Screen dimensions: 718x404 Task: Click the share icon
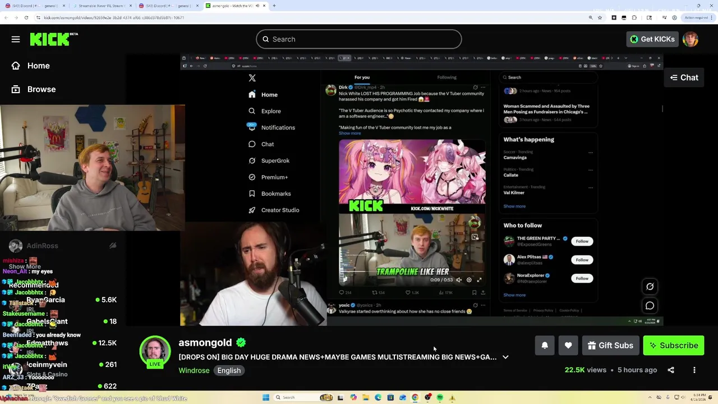pos(671,370)
